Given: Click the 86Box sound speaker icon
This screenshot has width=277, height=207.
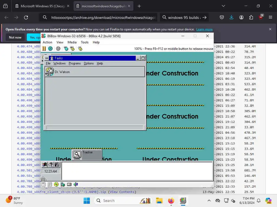Looking at the screenshot, I should click(x=76, y=184).
